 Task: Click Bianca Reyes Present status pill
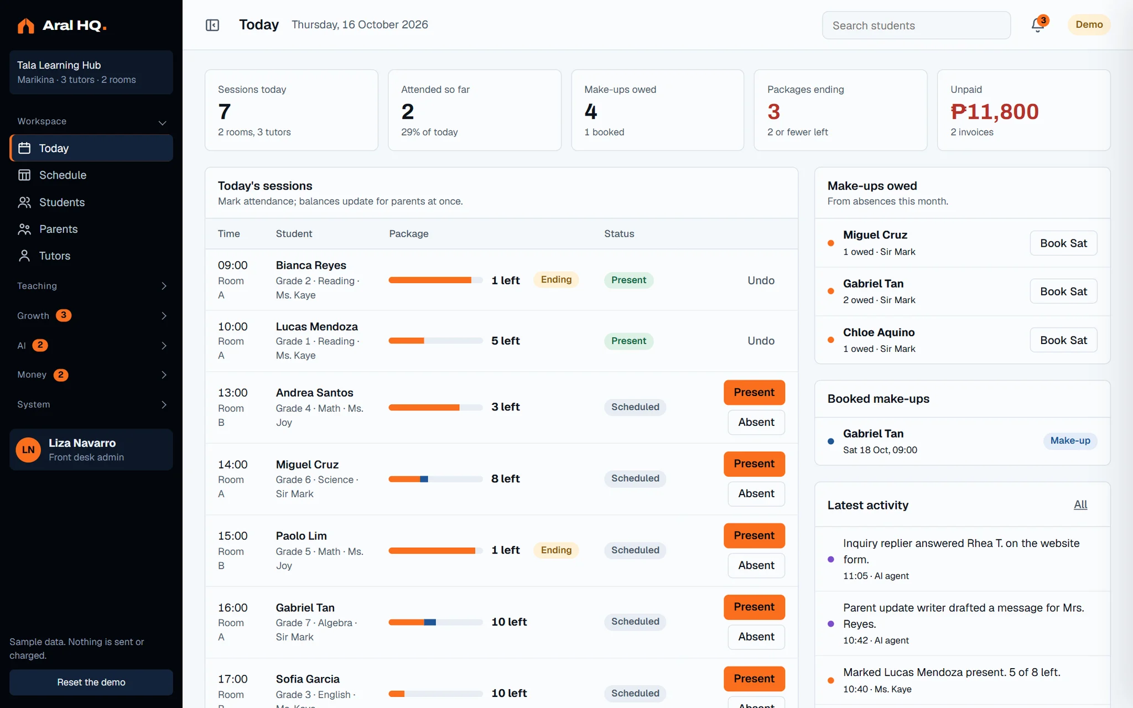[x=628, y=280]
